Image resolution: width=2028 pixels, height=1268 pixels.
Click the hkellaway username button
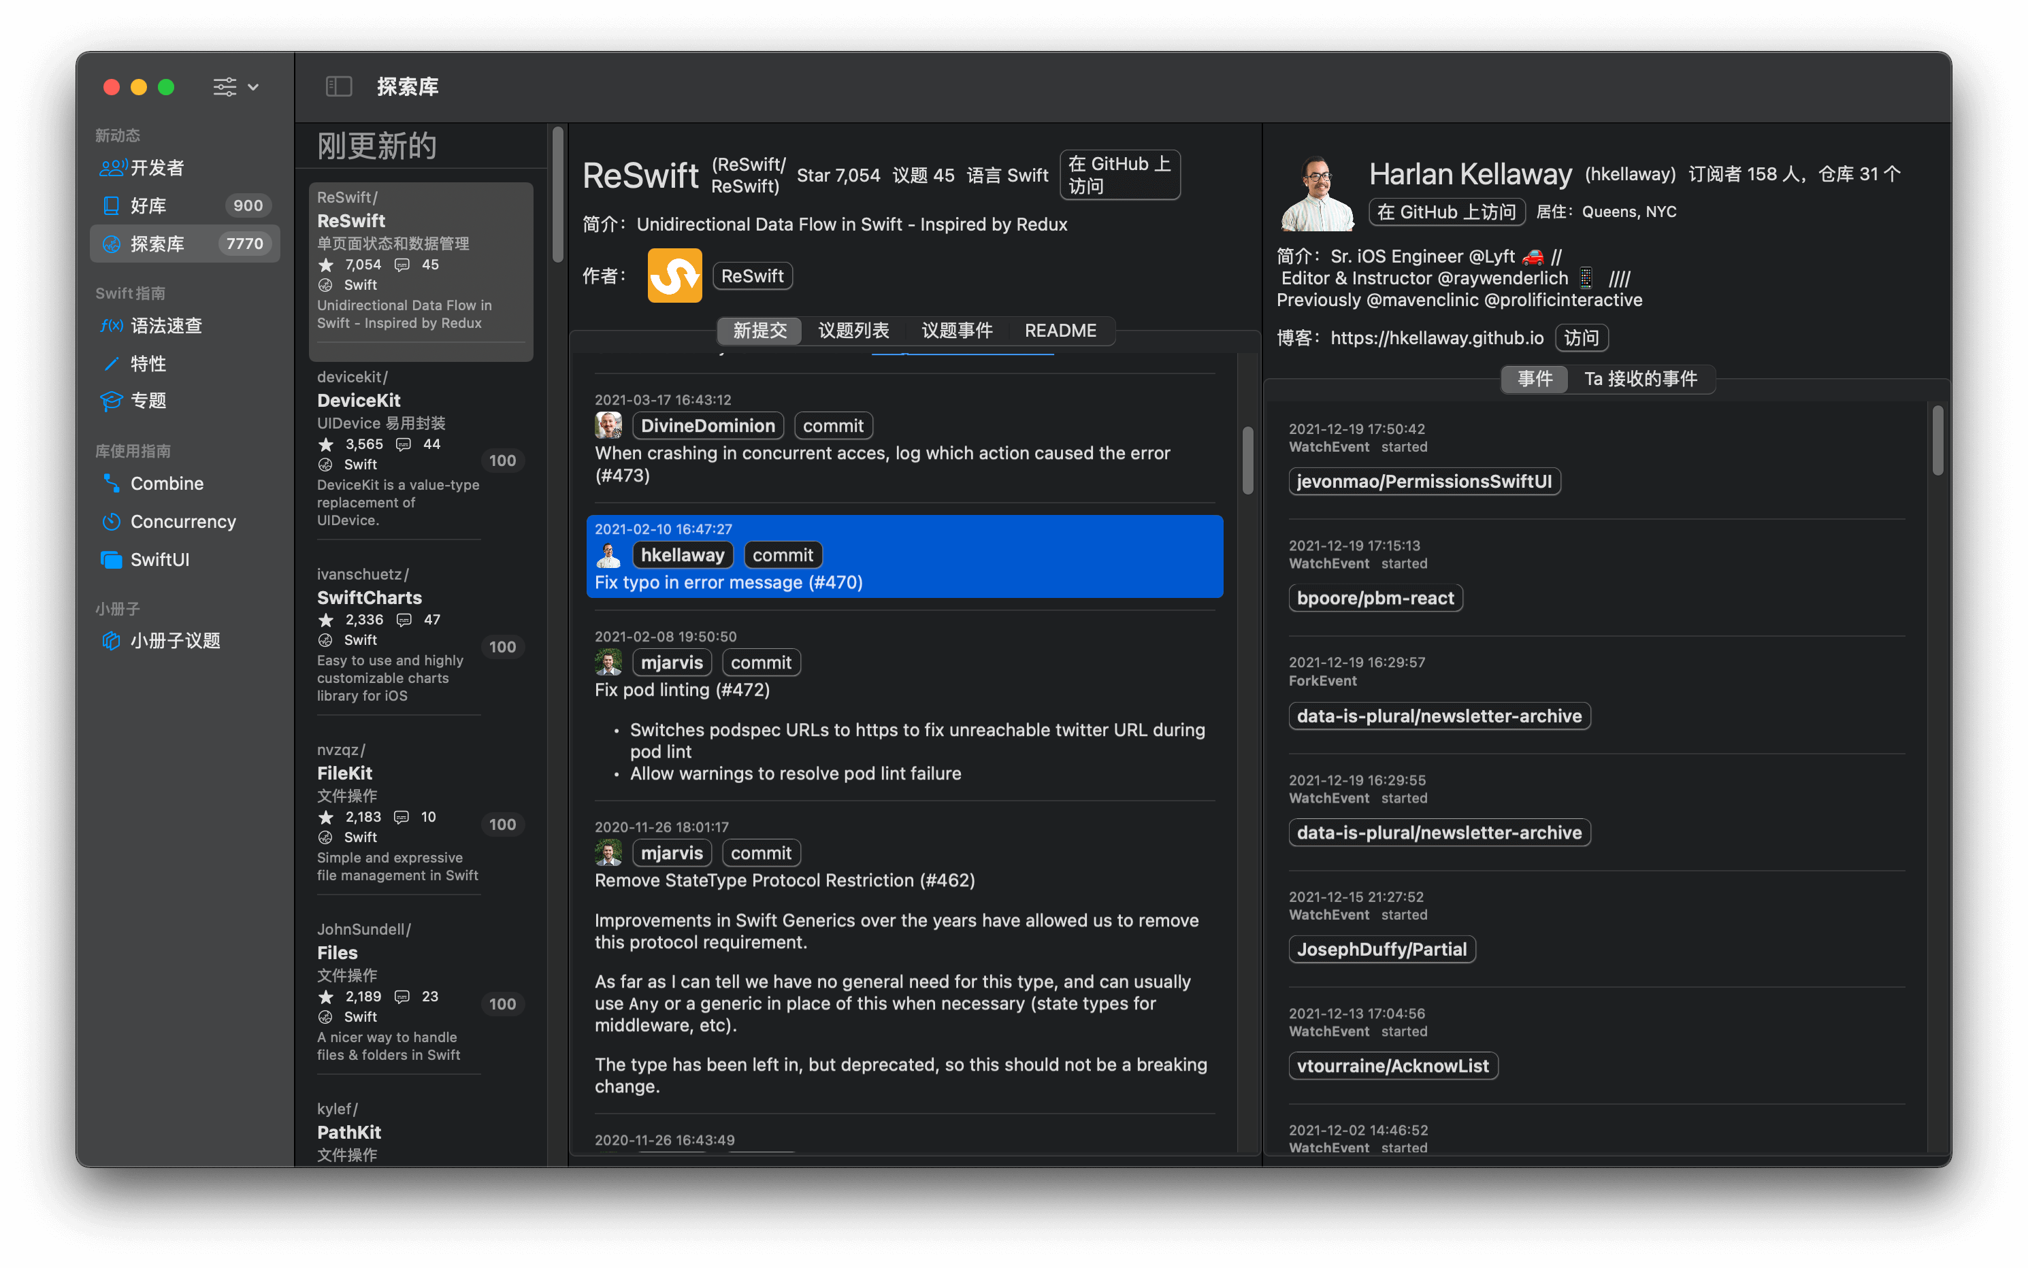[x=683, y=555]
